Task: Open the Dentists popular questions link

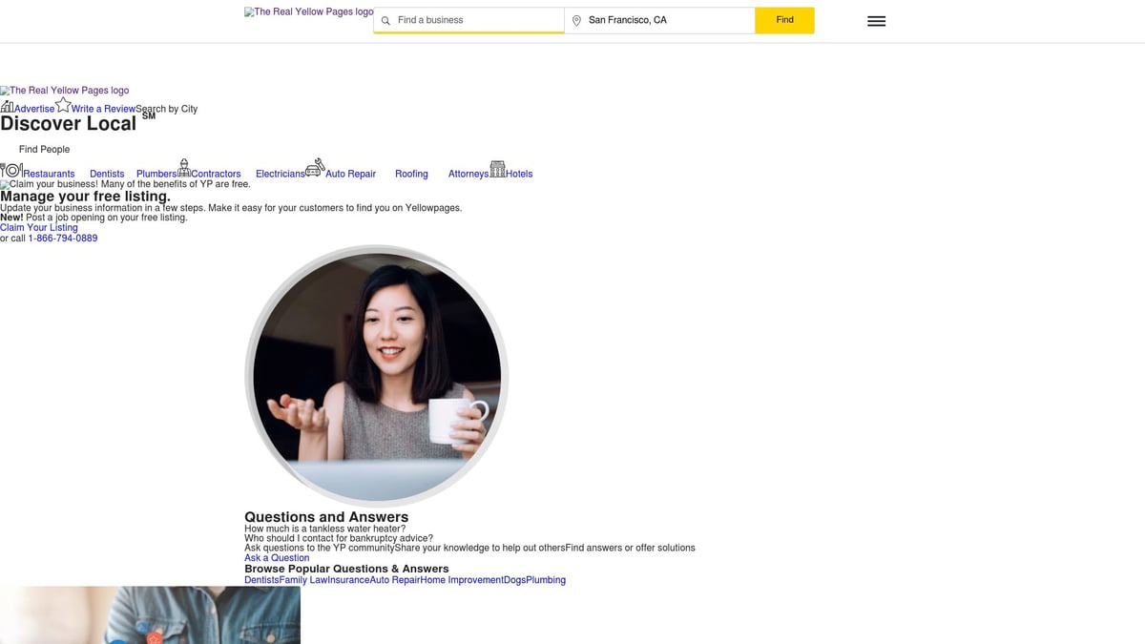Action: pyautogui.click(x=261, y=580)
